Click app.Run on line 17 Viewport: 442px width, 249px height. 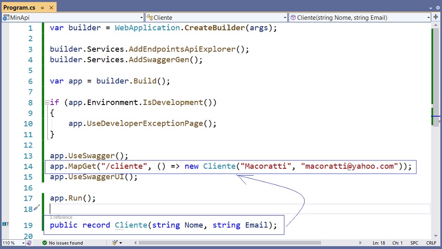pyautogui.click(x=66, y=198)
